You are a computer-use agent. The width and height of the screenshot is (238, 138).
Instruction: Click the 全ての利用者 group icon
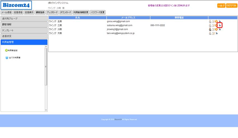pos(7,58)
